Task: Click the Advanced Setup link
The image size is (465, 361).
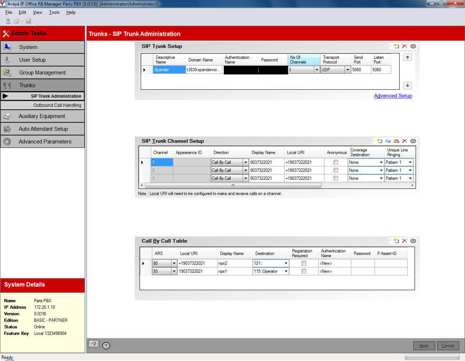Action: click(393, 96)
